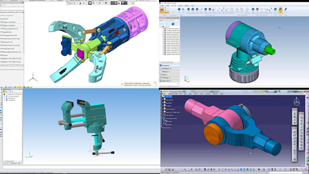The width and height of the screenshot is (309, 174).
Task: Open the Start menu in the CATIA menu bar
Action: click(x=165, y=94)
